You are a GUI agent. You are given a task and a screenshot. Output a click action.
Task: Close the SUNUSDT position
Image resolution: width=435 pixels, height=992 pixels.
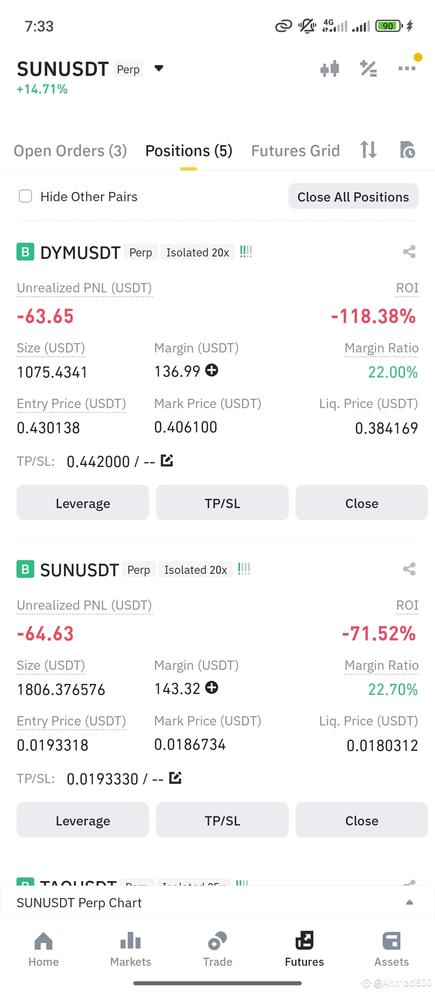(362, 820)
